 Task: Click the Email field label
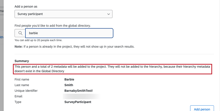[18, 96]
